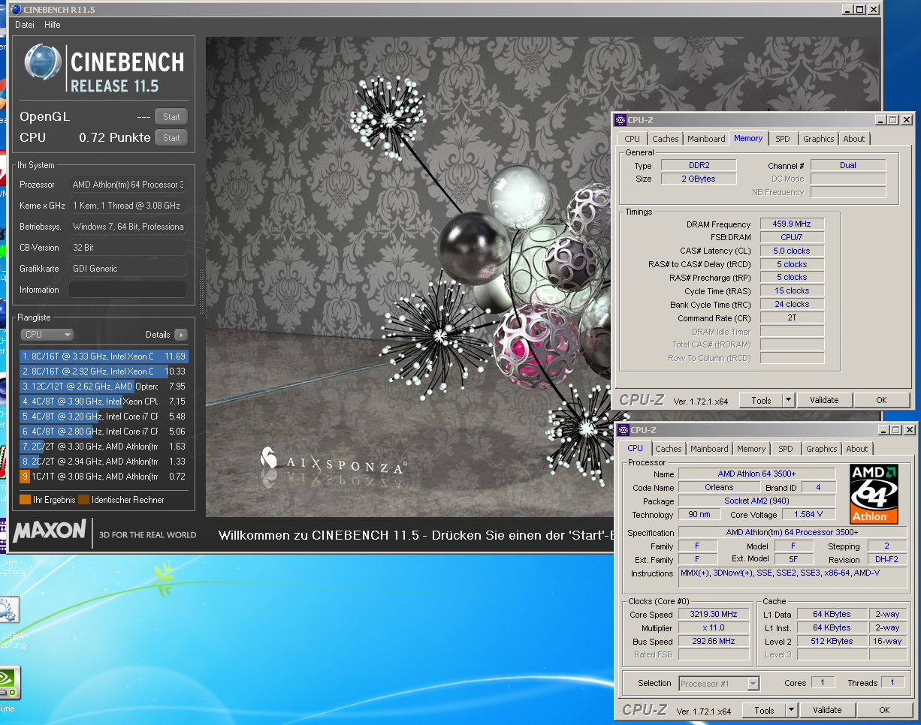Switch to Mainboard tab in lower CPU-Z window
Screen dimensions: 921x725
[x=709, y=449]
